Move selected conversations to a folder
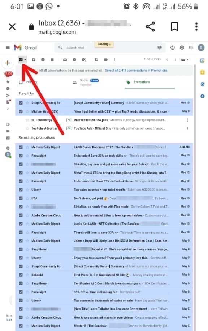This screenshot has width=208, height=331. 96,60
